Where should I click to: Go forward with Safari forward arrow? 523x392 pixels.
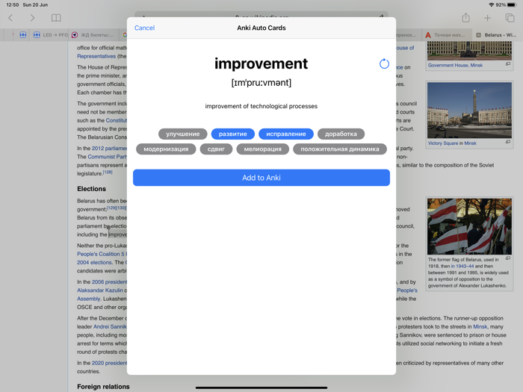click(32, 18)
